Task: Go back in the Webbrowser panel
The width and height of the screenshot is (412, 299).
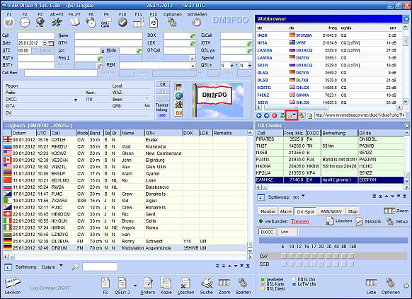Action: click(259, 115)
